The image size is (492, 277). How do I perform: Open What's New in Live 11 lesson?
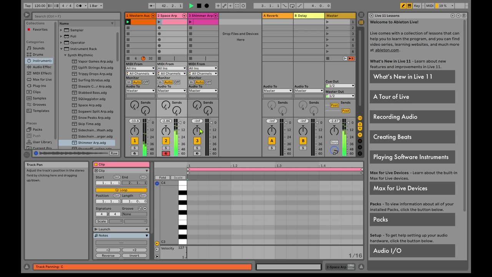click(x=412, y=77)
